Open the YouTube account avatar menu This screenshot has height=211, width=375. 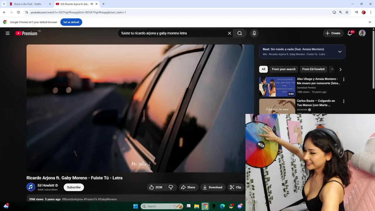tap(362, 33)
